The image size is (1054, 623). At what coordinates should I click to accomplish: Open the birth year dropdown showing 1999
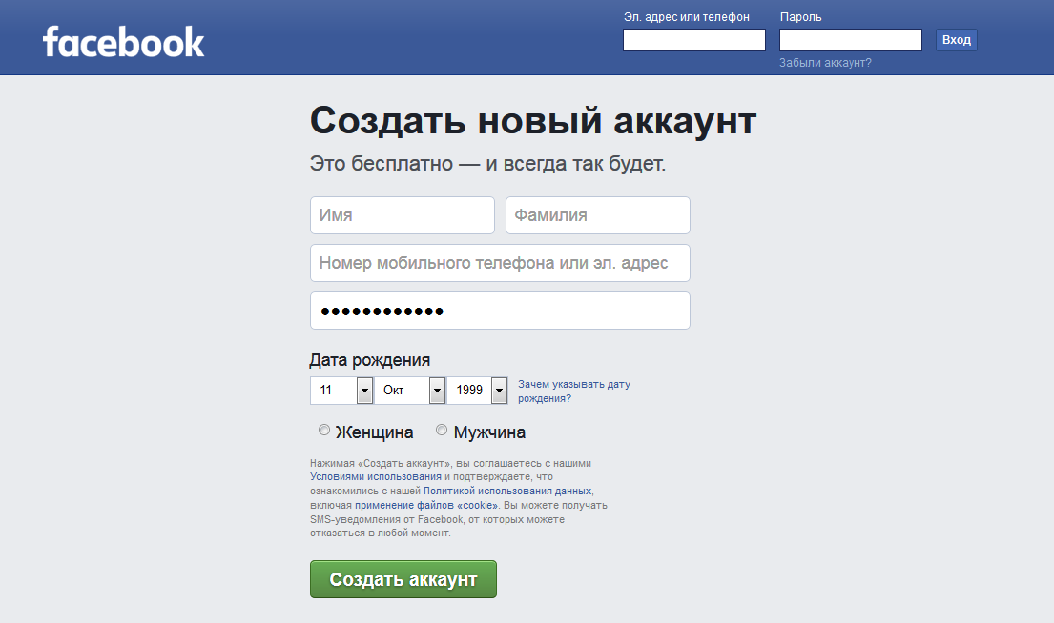click(x=477, y=390)
